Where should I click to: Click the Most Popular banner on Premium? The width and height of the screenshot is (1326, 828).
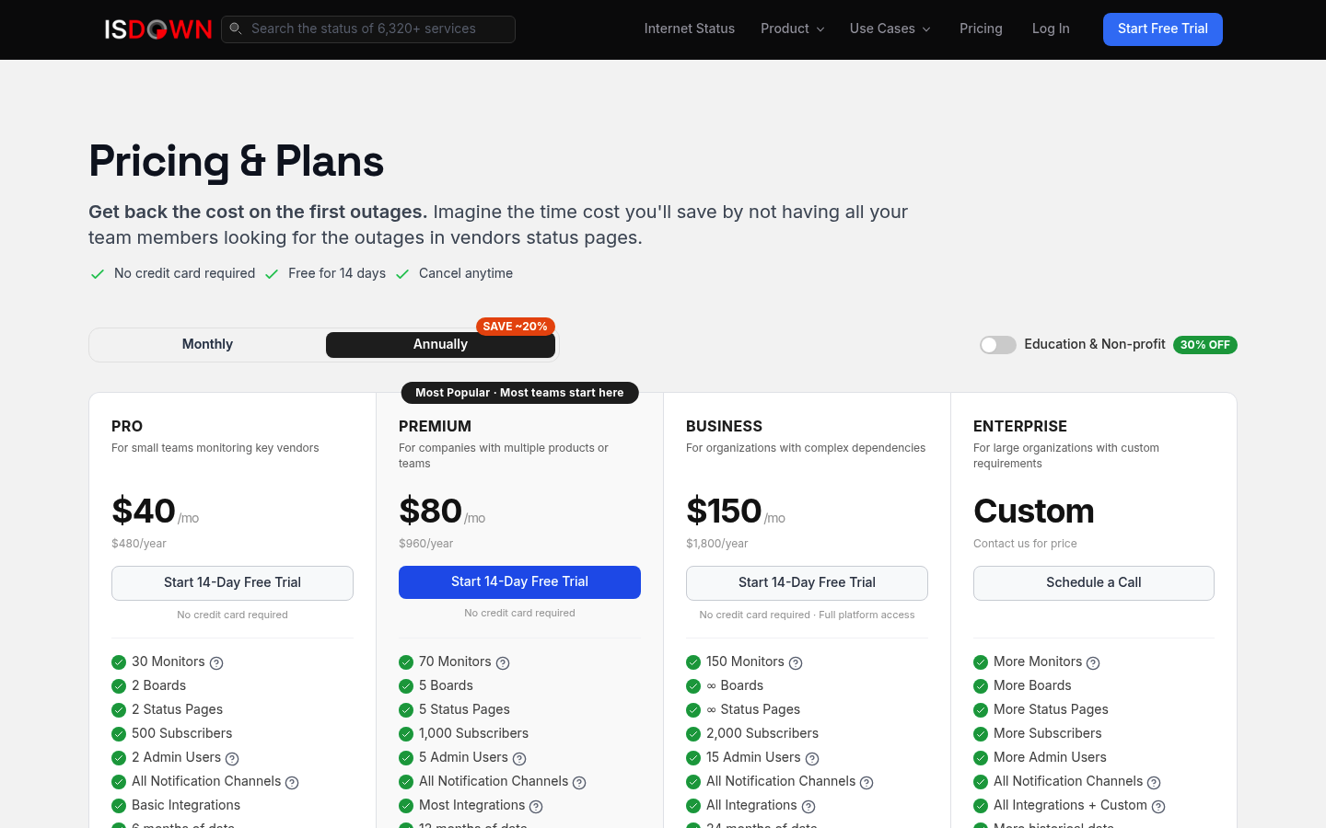tap(519, 393)
